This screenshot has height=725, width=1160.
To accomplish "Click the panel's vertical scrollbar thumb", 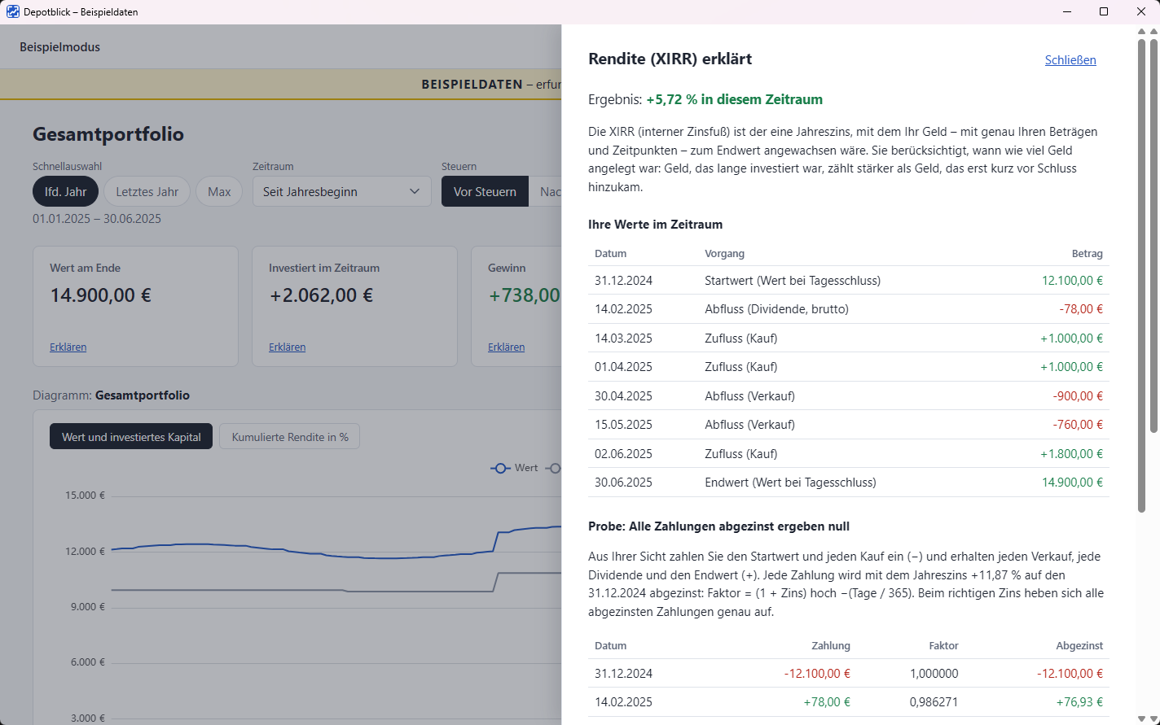I will pyautogui.click(x=1142, y=274).
